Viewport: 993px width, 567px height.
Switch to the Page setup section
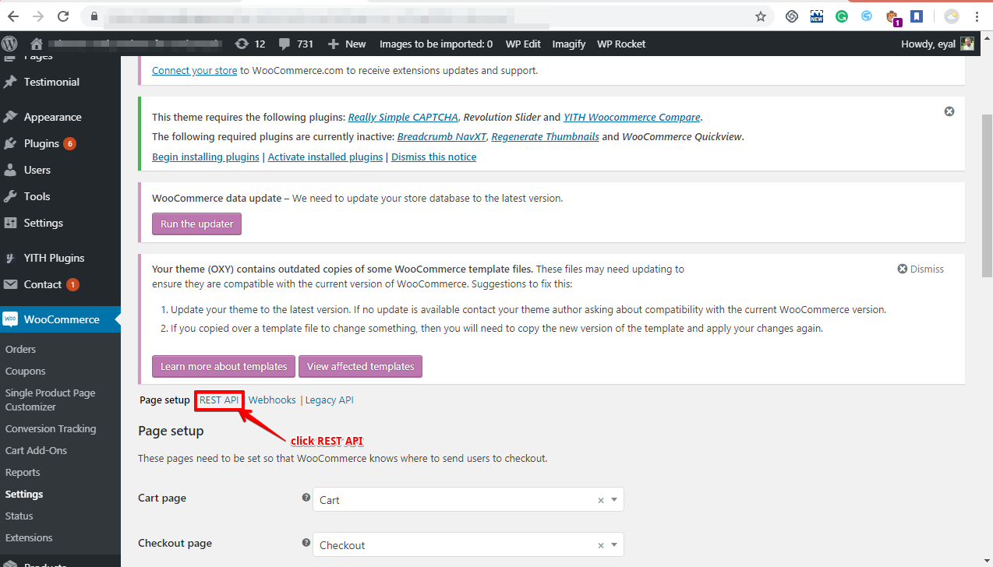tap(164, 400)
